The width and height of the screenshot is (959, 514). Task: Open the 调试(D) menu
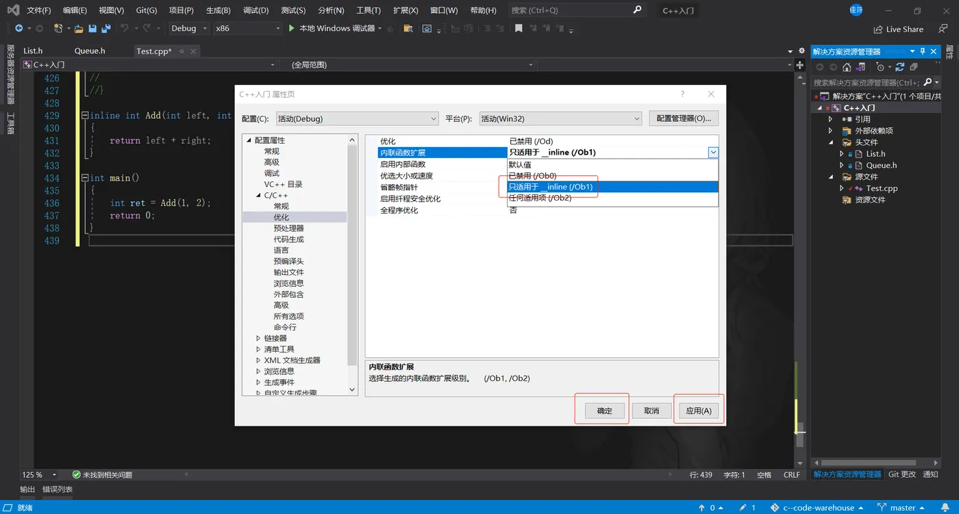click(x=256, y=10)
